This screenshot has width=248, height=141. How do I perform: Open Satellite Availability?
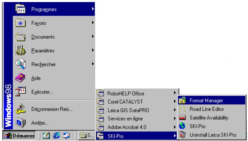(x=212, y=117)
